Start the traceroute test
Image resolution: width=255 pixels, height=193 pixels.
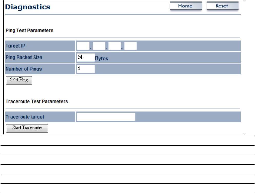coord(27,128)
